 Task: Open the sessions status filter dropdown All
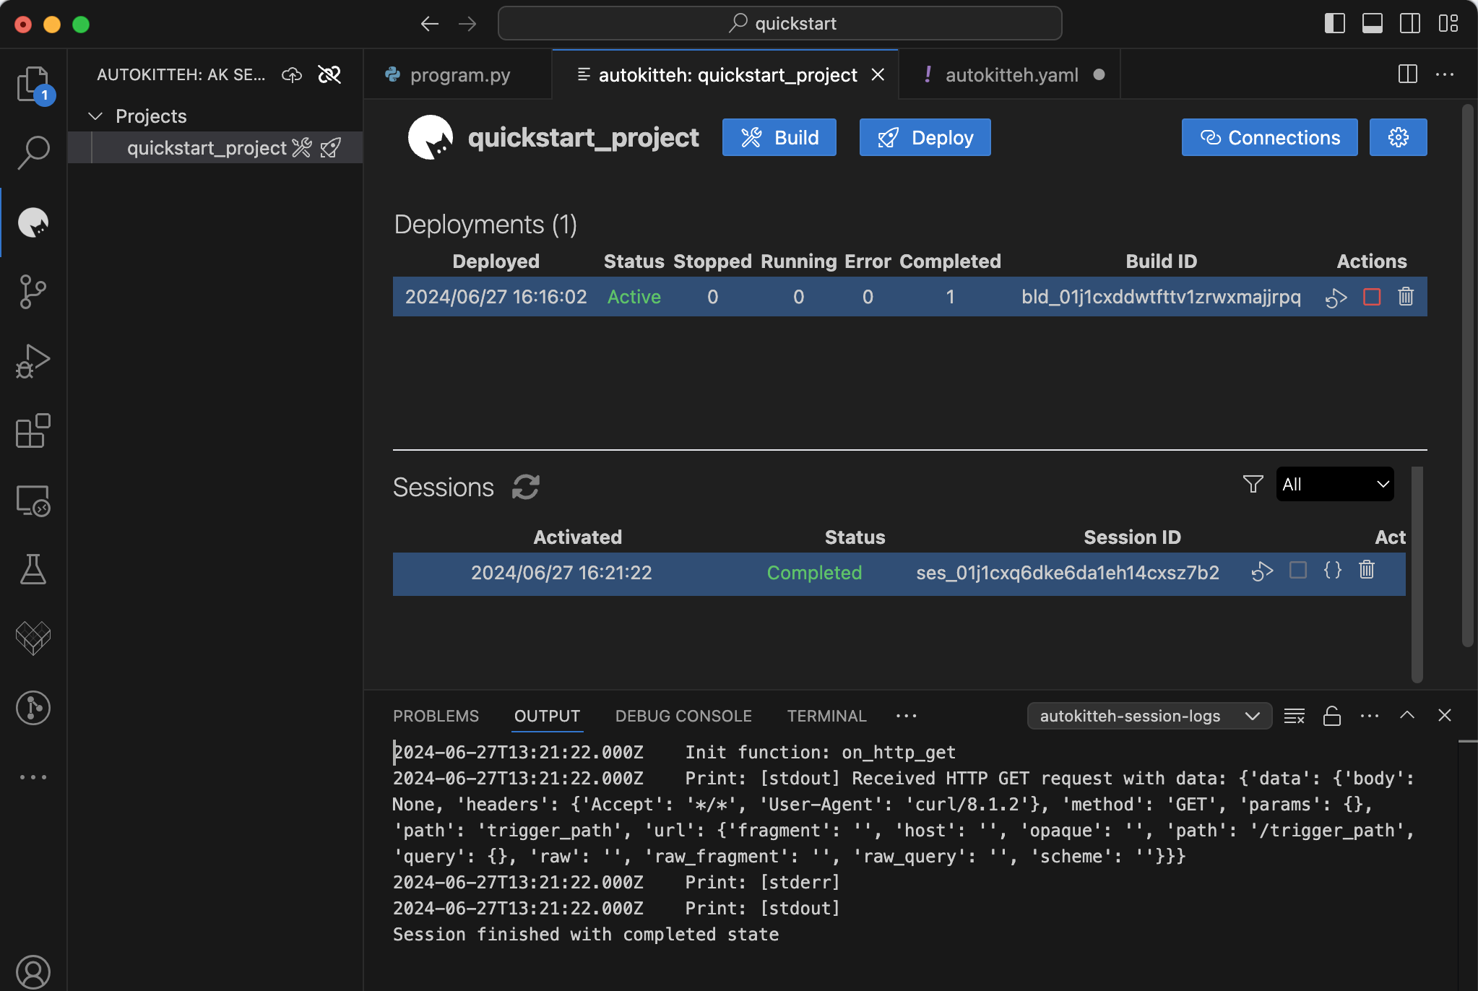coord(1335,484)
